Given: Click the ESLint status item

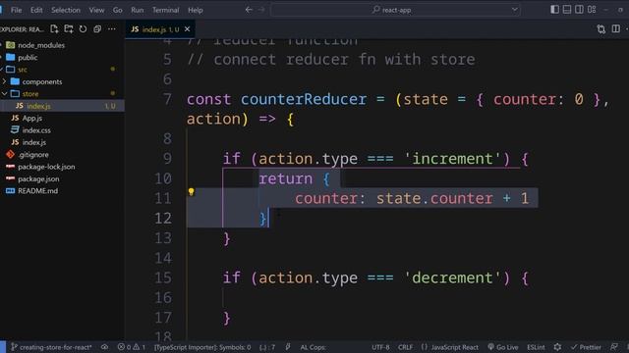Looking at the screenshot, I should point(536,347).
